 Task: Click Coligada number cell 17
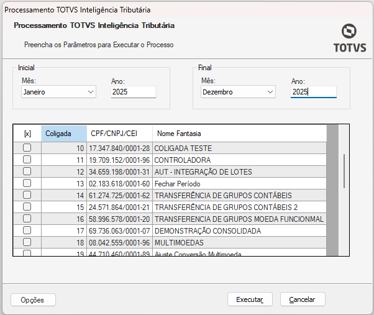coord(64,231)
